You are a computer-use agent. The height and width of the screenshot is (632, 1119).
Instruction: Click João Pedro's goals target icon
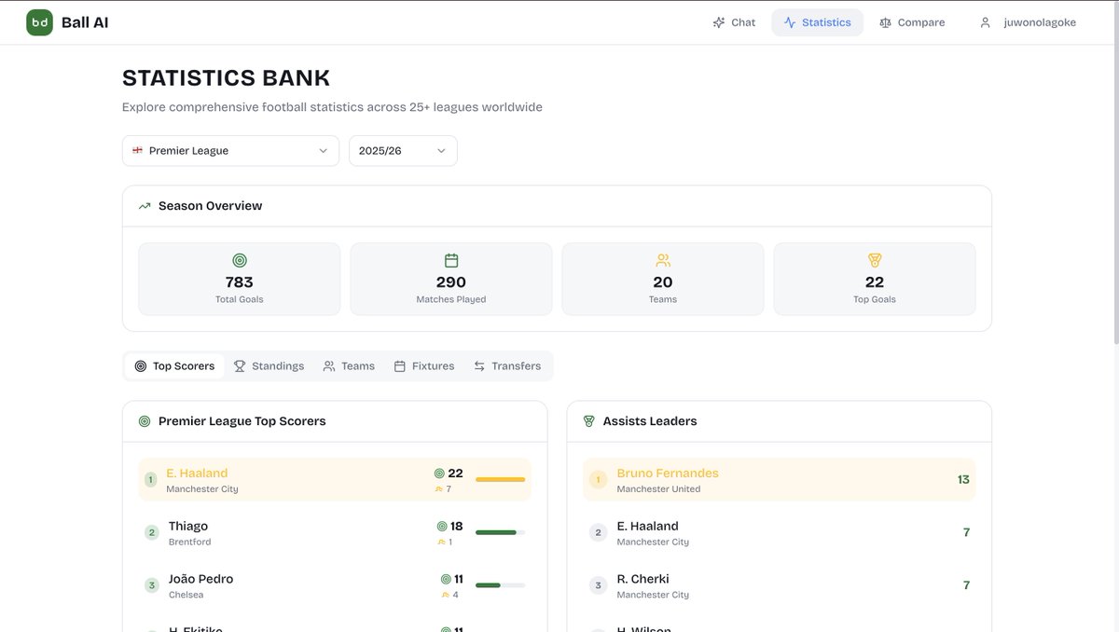446,580
